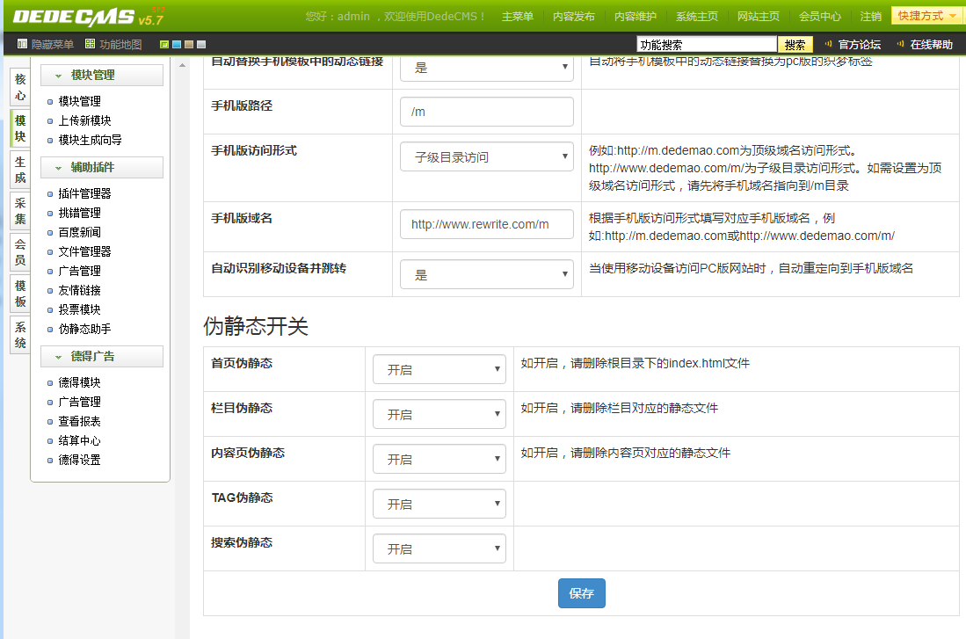Click the 隐藏菜单 hide-menu icon
The image size is (966, 639).
pyautogui.click(x=22, y=44)
